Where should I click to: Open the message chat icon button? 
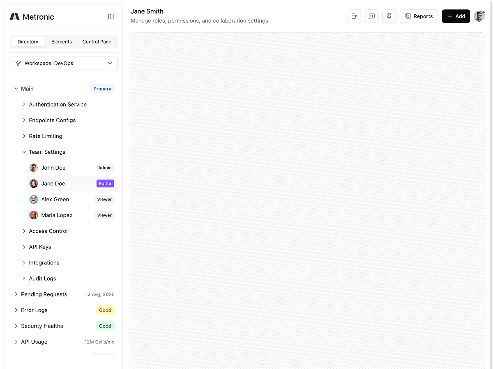click(371, 16)
